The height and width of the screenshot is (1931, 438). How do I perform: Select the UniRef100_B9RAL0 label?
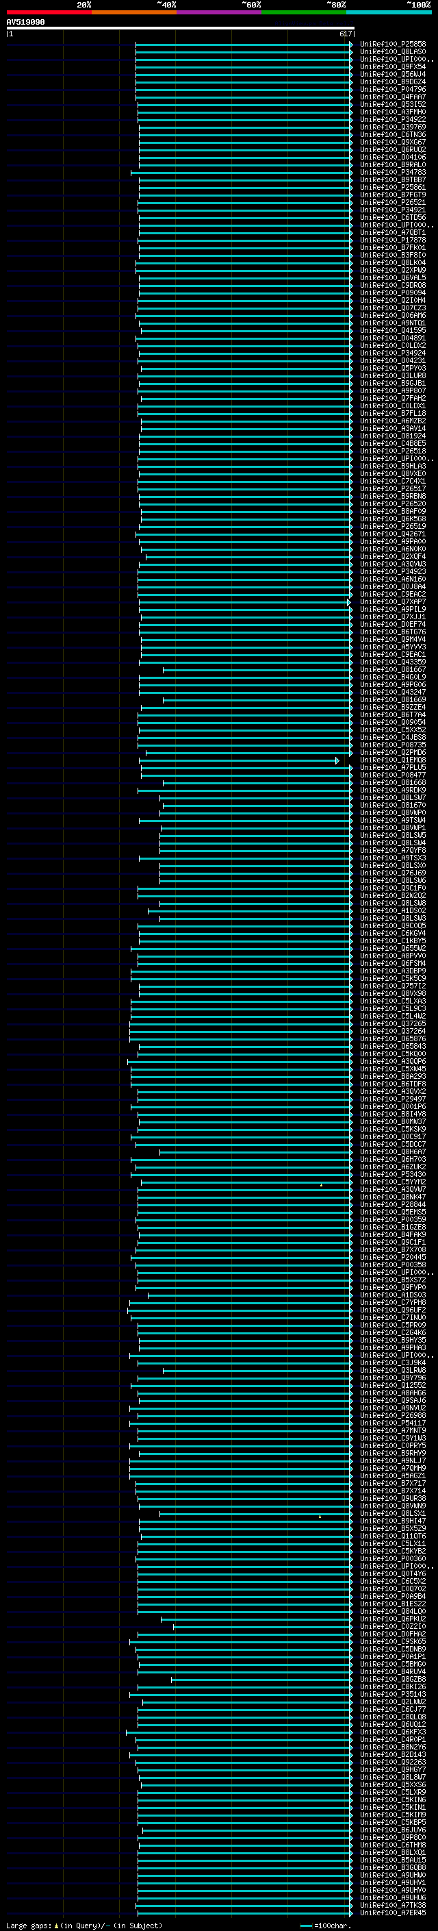tap(393, 164)
